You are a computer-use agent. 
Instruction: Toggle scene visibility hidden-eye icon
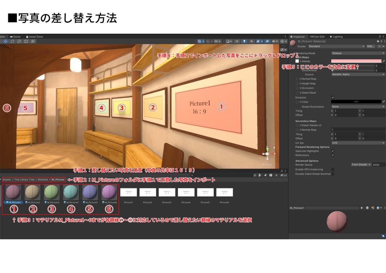(267, 41)
